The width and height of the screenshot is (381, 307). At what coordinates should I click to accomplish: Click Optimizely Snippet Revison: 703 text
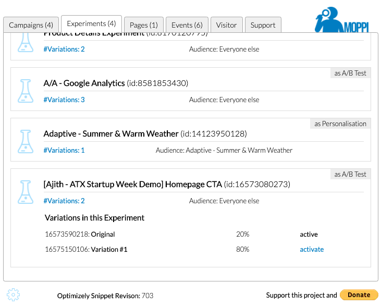point(105,296)
